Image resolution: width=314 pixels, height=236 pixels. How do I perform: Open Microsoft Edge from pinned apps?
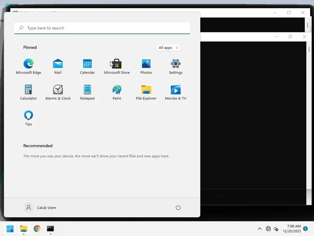coord(29,67)
